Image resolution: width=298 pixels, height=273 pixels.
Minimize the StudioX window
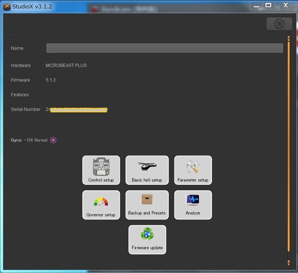click(256, 5)
